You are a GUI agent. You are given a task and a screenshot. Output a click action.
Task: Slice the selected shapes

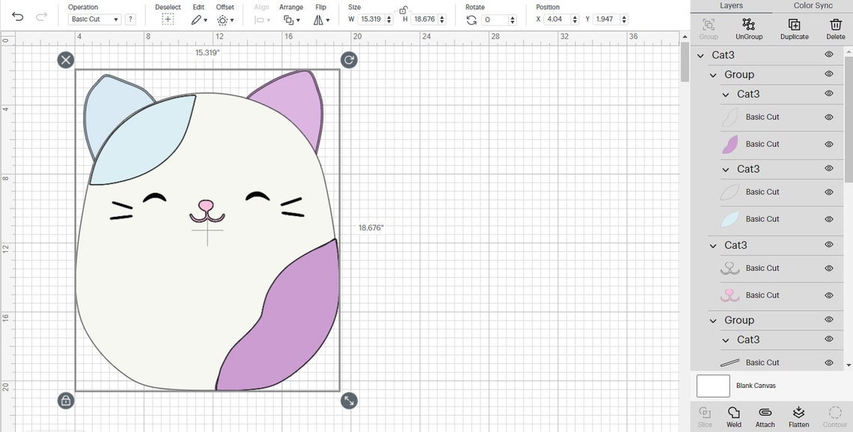(x=704, y=416)
